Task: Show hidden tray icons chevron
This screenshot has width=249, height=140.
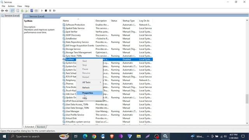Action: (208, 136)
